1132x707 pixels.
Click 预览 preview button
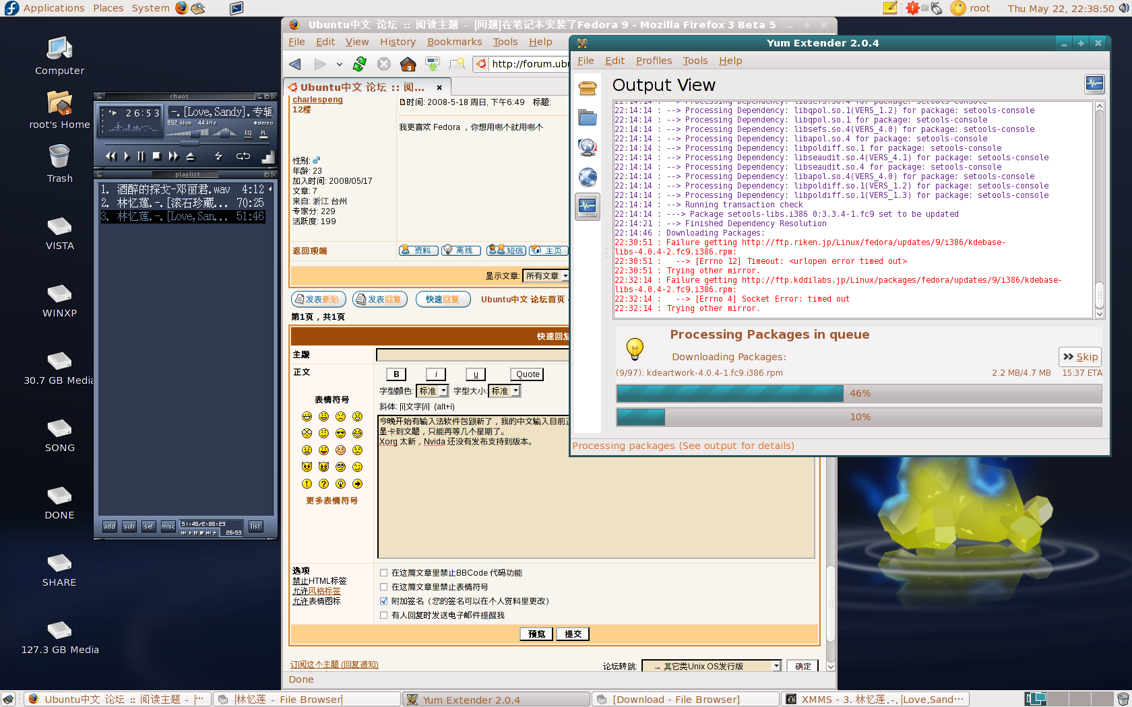[536, 634]
